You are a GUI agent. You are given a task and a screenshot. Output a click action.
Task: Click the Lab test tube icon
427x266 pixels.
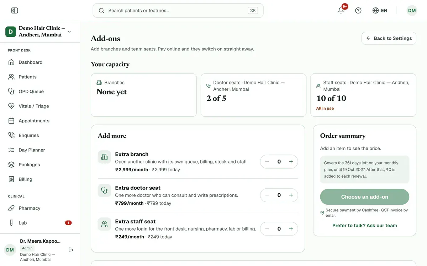[11, 223]
